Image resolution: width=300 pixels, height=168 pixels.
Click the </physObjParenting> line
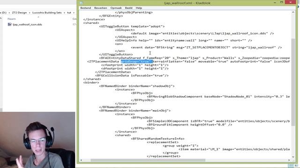(x=134, y=13)
